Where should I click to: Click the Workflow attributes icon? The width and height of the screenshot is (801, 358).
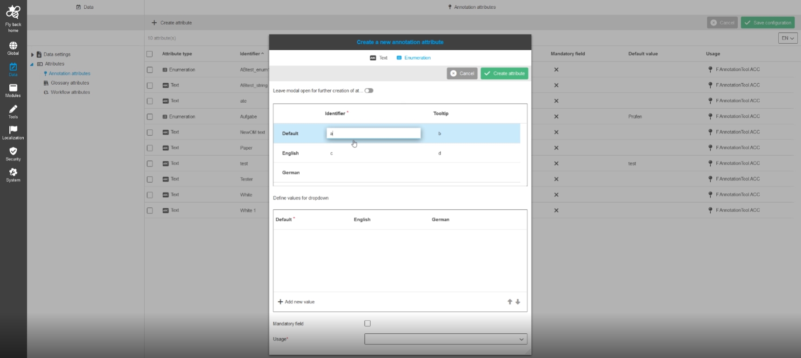pos(46,93)
